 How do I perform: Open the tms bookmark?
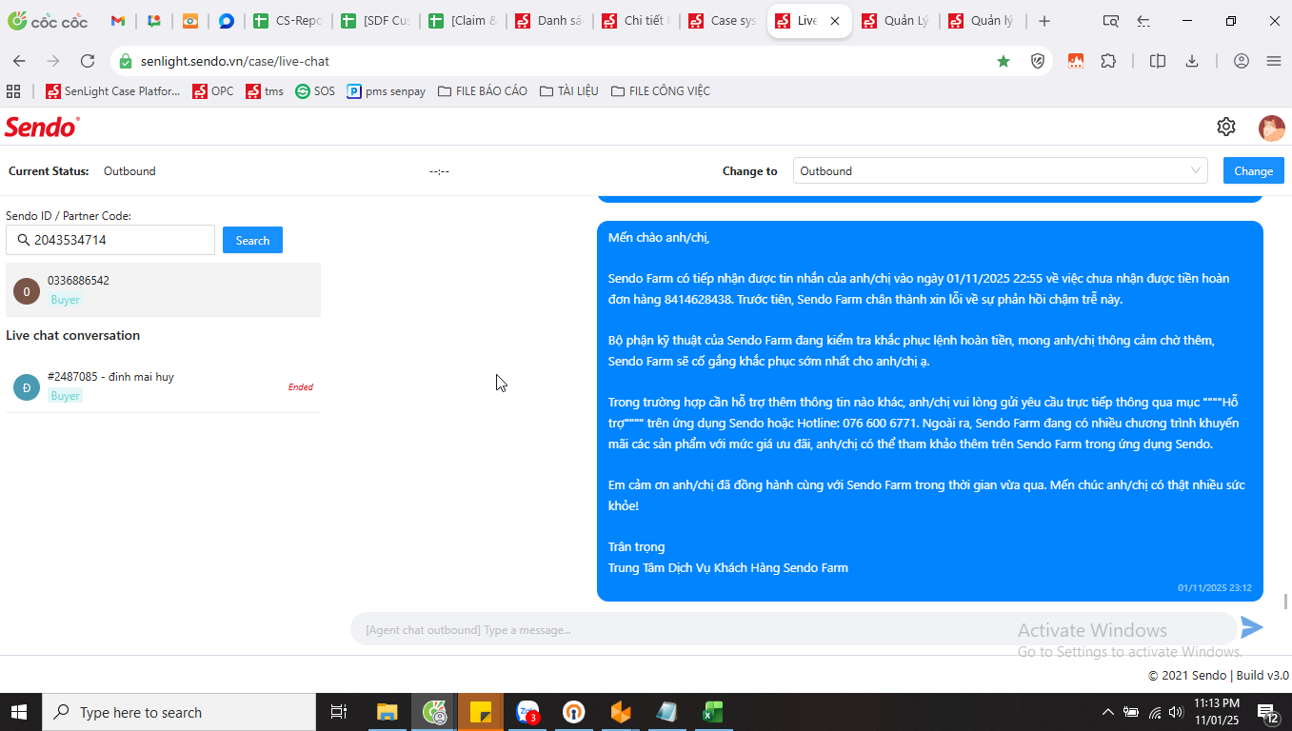click(265, 91)
